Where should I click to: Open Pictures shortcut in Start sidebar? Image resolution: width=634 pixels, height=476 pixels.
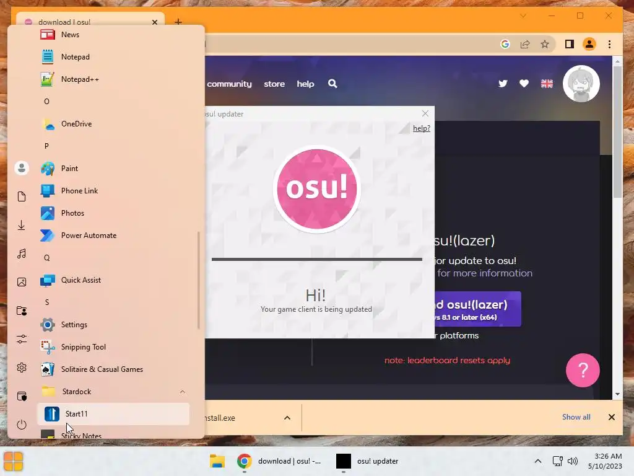click(22, 282)
